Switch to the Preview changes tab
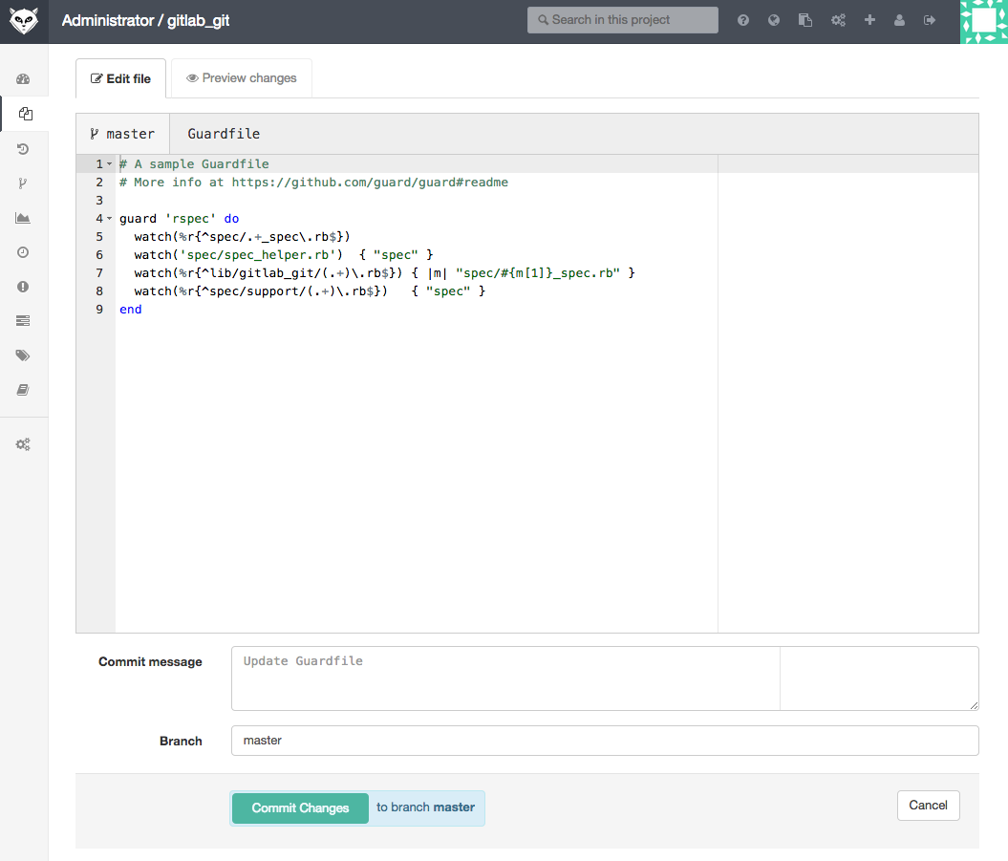This screenshot has height=861, width=1008. [x=242, y=78]
